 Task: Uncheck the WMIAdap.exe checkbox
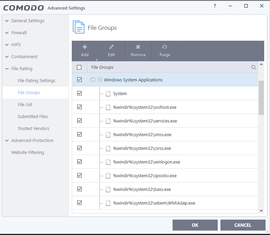tap(79, 203)
